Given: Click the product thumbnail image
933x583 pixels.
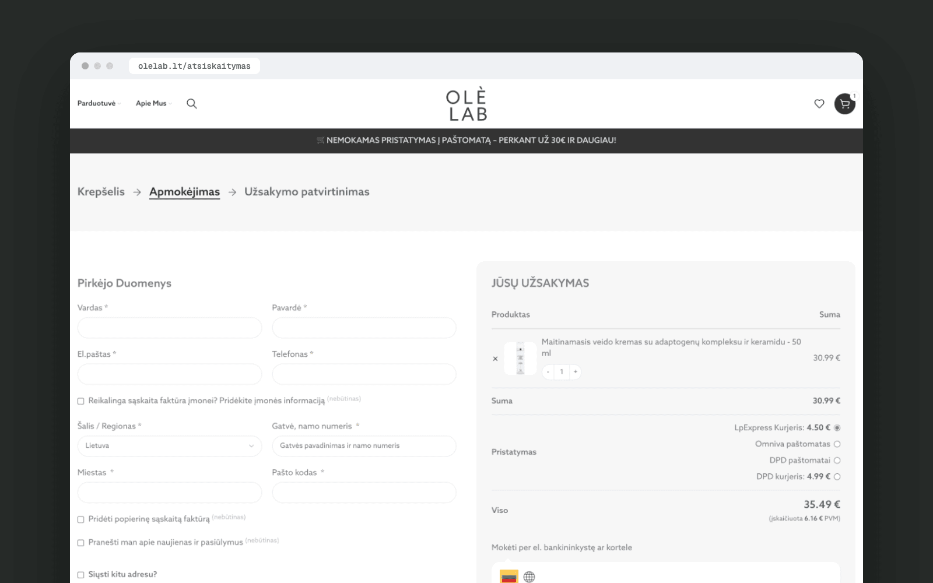Looking at the screenshot, I should click(x=520, y=359).
